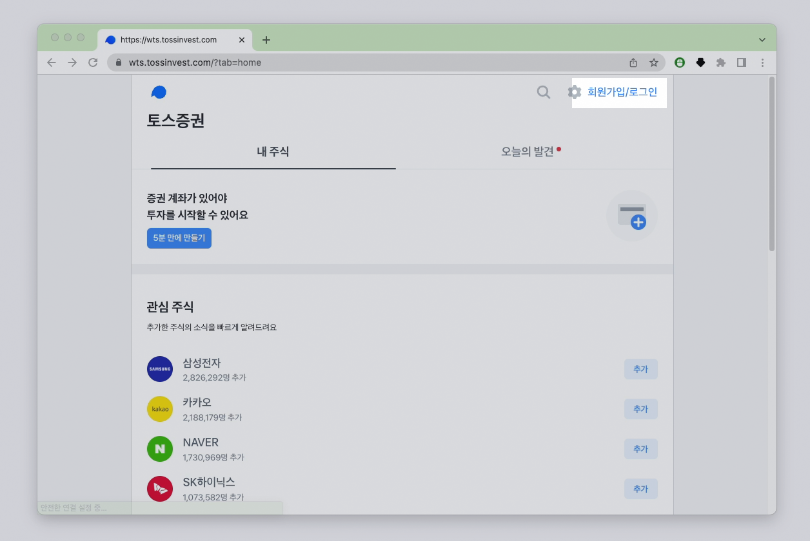This screenshot has height=541, width=810.
Task: Click the green circular extension icon
Action: click(x=679, y=62)
